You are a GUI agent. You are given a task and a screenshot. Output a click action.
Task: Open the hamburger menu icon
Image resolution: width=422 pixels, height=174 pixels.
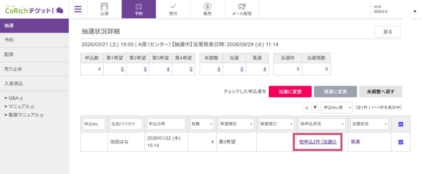78,9
